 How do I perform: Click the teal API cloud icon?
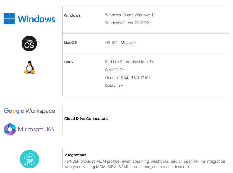(x=29, y=159)
